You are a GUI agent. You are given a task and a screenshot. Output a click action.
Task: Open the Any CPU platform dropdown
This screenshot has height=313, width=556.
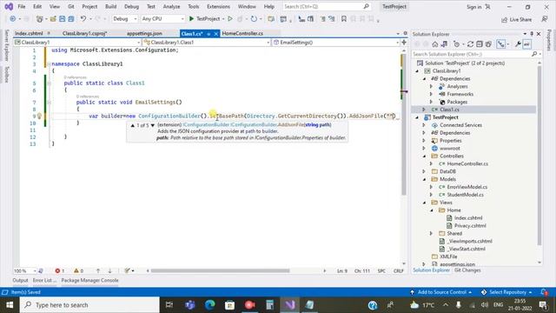coord(162,19)
